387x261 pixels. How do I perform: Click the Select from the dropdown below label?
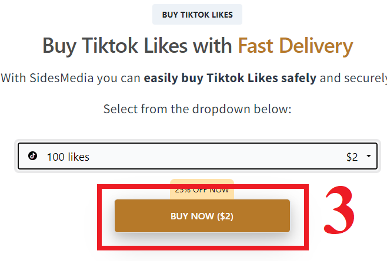tap(198, 109)
